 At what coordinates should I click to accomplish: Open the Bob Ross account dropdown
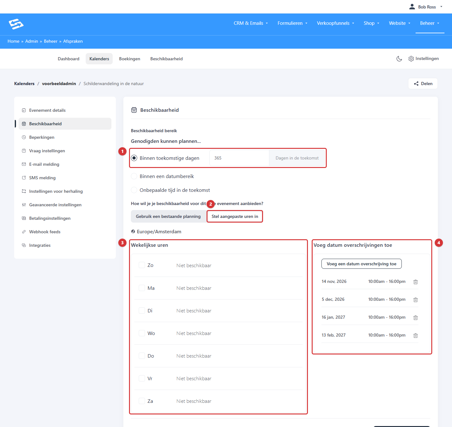(426, 7)
